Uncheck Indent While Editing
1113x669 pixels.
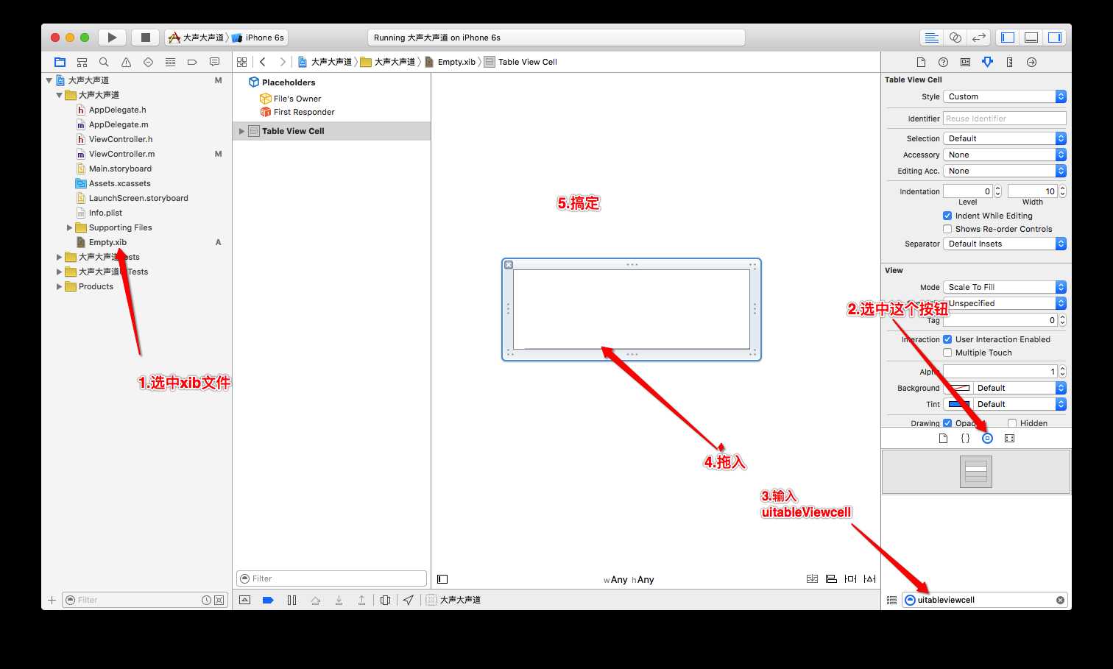947,216
